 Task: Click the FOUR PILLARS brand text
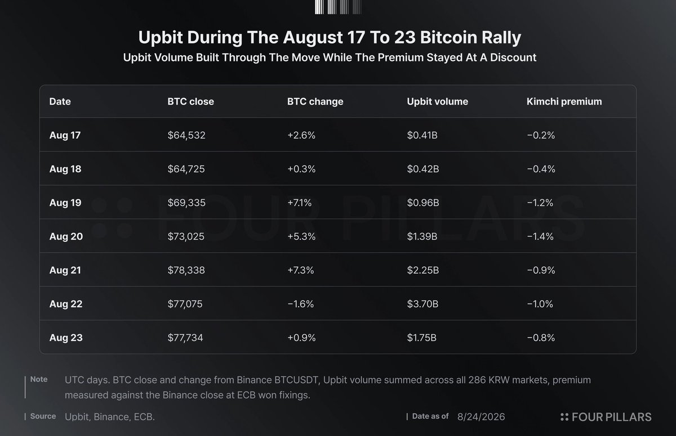(x=612, y=417)
